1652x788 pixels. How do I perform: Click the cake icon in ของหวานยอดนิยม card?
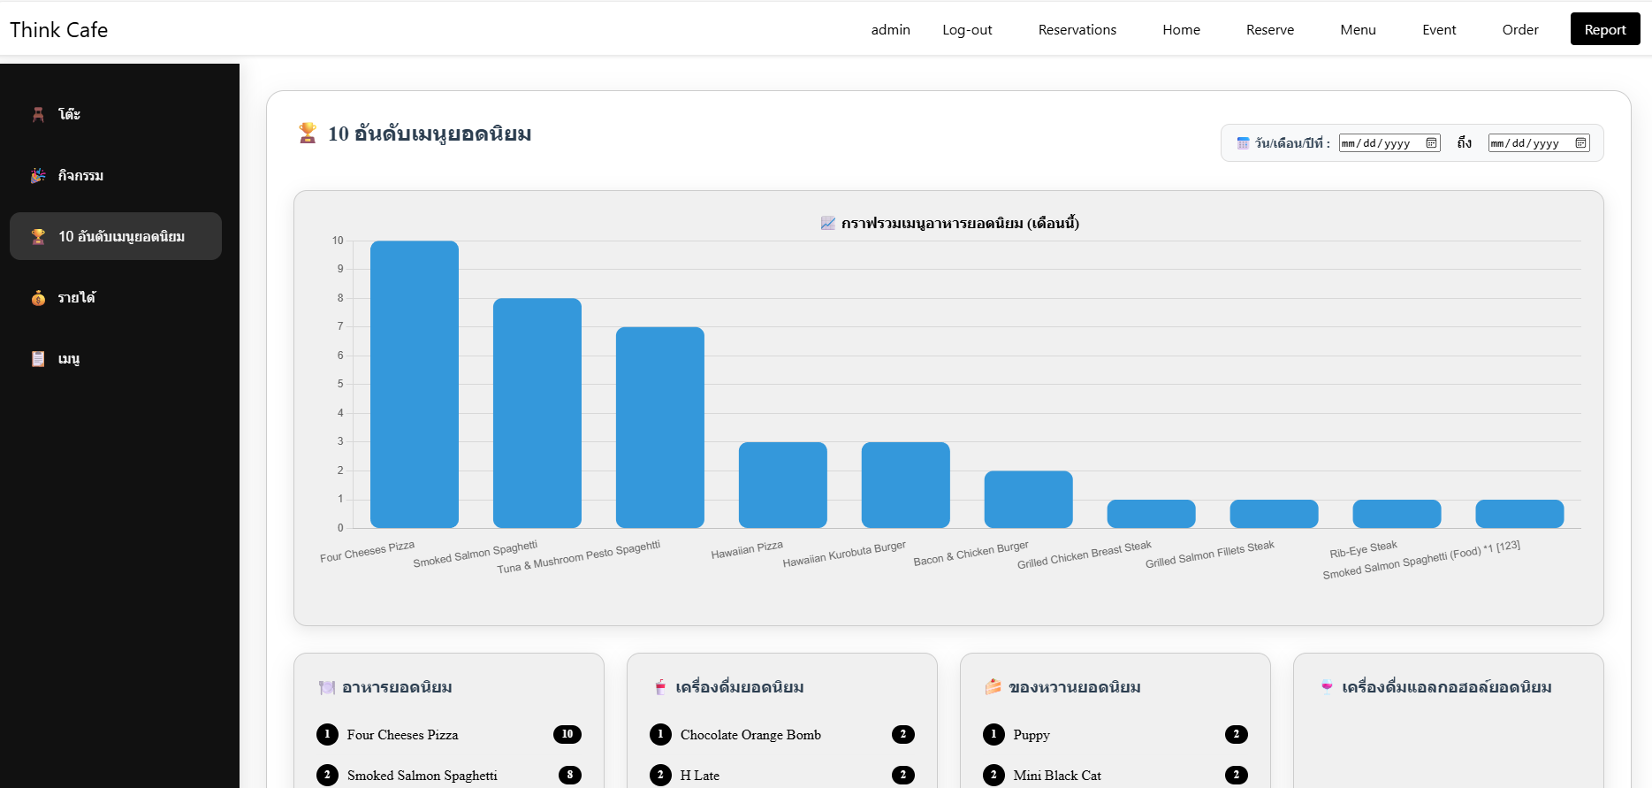(993, 687)
